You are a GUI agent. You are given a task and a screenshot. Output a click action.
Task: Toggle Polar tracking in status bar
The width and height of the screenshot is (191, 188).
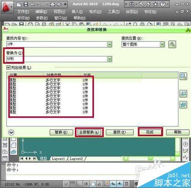[x=86, y=184]
